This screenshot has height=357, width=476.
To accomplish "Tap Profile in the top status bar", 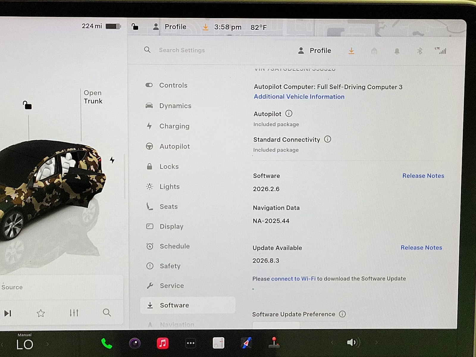I will click(x=170, y=27).
